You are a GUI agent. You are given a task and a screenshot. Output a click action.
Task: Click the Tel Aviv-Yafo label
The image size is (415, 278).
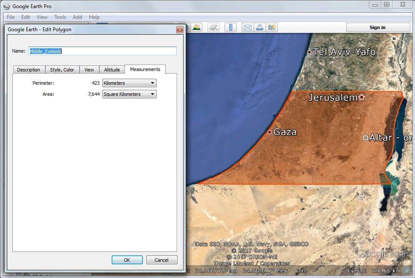(x=344, y=52)
